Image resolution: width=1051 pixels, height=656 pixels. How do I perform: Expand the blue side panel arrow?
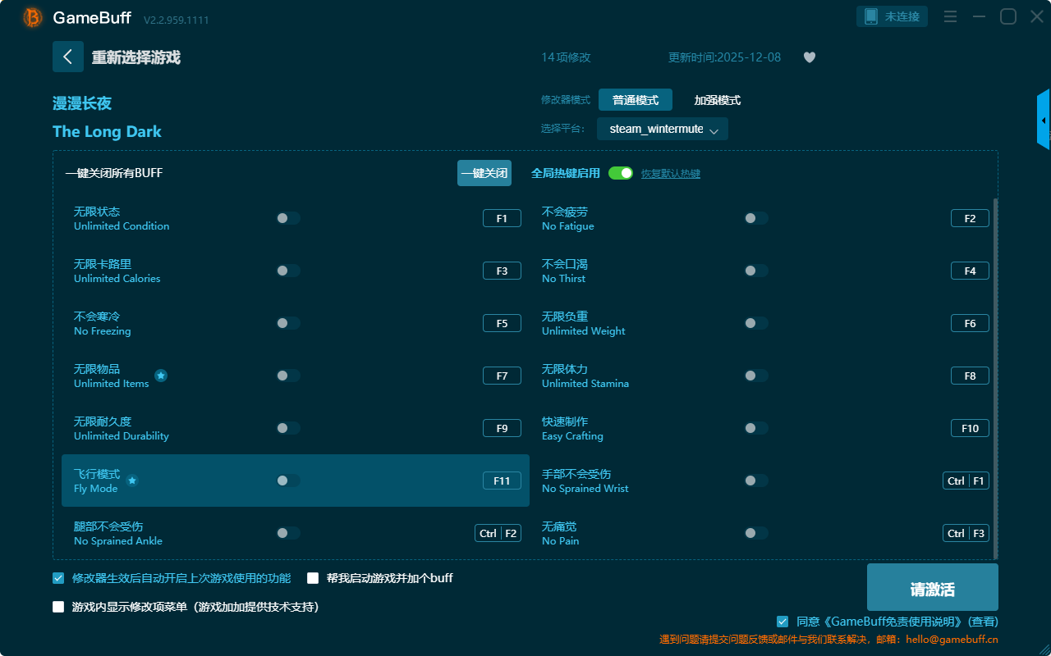[1043, 120]
